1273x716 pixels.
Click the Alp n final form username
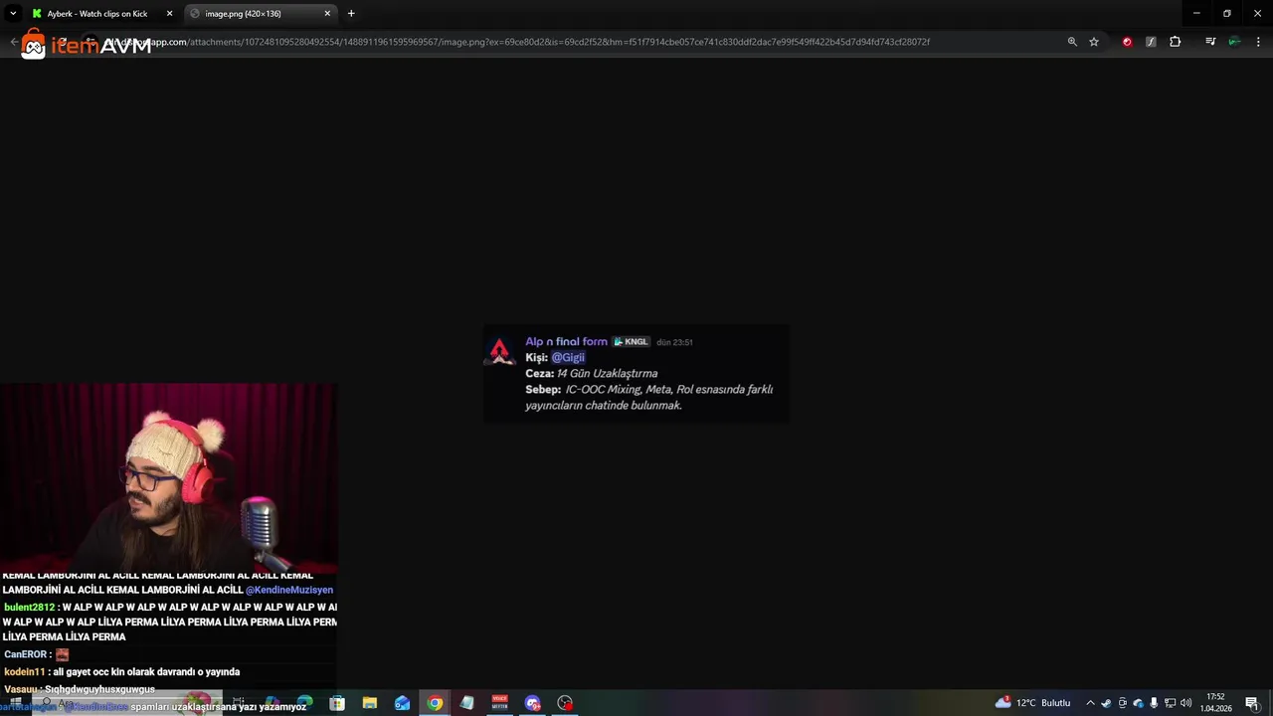click(566, 341)
